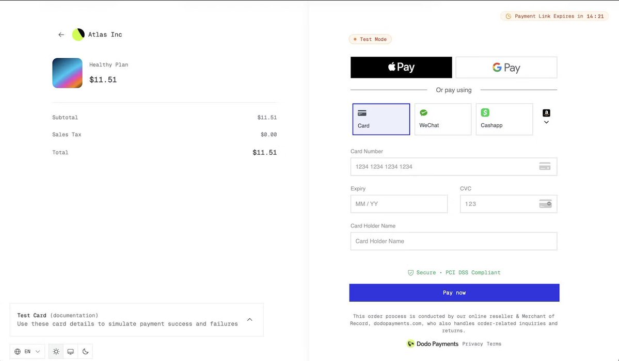Screen dimensions: 619x361
Task: Expand more payment methods chevron
Action: pyautogui.click(x=546, y=122)
